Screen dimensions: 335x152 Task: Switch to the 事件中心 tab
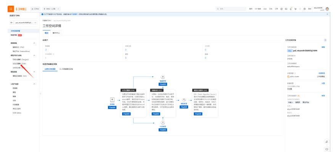point(56,33)
